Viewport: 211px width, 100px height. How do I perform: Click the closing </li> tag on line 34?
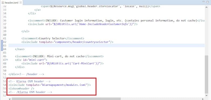[32, 13]
